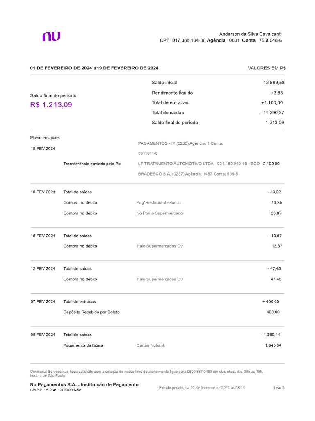315x421 pixels.
Task: Click the Total de entradas value +1.100,00
Action: pyautogui.click(x=272, y=102)
